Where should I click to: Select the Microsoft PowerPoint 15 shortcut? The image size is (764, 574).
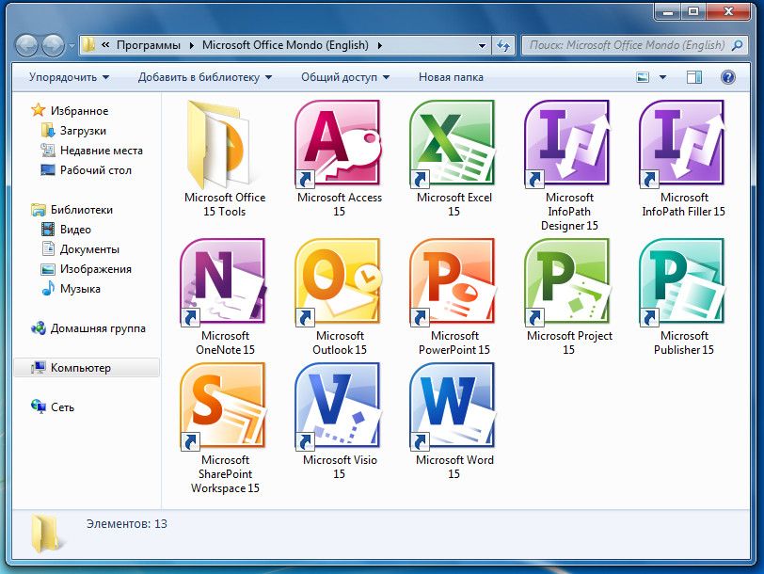click(454, 282)
